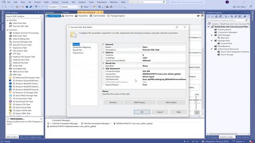The image size is (255, 143).
Task: Select the Data Profiling Task
Action: click(21, 39)
